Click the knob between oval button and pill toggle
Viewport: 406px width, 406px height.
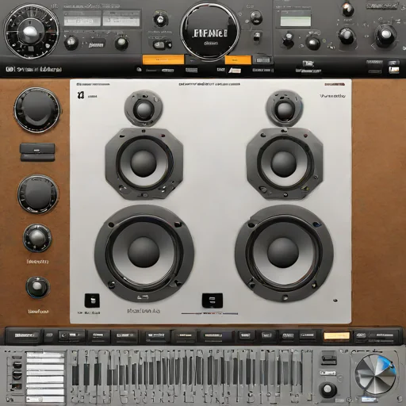[121, 43]
